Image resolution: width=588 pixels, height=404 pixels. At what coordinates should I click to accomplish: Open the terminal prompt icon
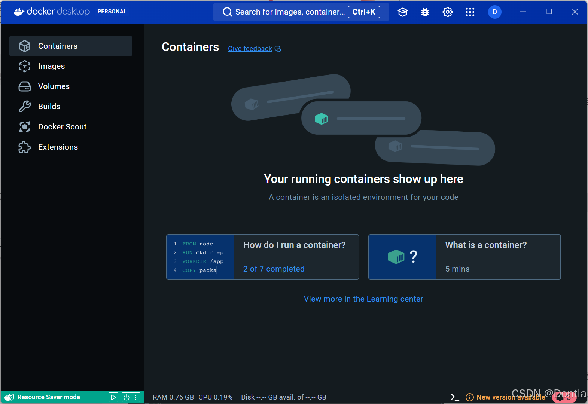tap(455, 397)
